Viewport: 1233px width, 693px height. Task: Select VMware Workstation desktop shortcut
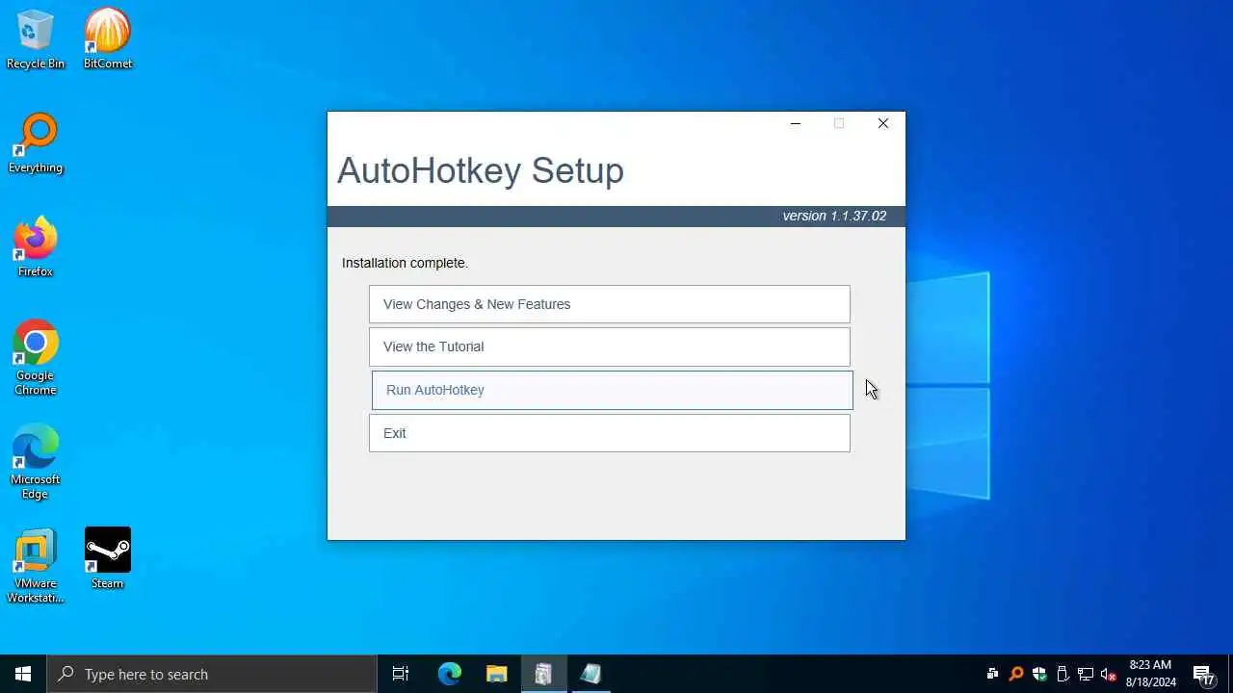(36, 566)
